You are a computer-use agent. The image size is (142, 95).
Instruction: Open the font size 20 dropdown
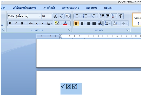coord(50,16)
